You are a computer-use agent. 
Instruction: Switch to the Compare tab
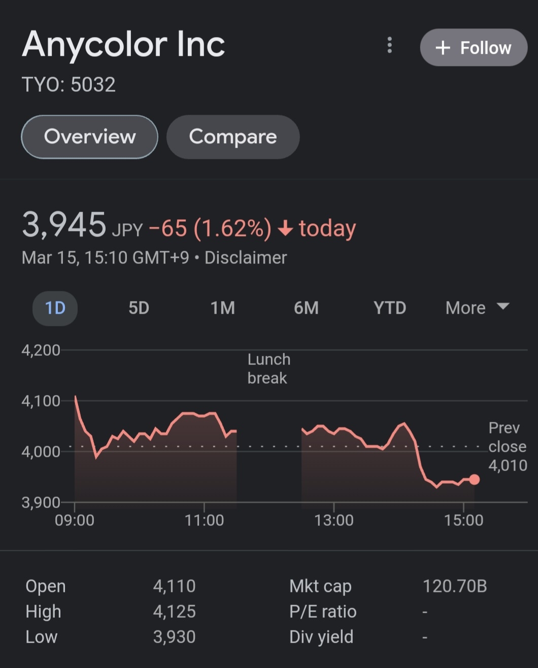233,137
